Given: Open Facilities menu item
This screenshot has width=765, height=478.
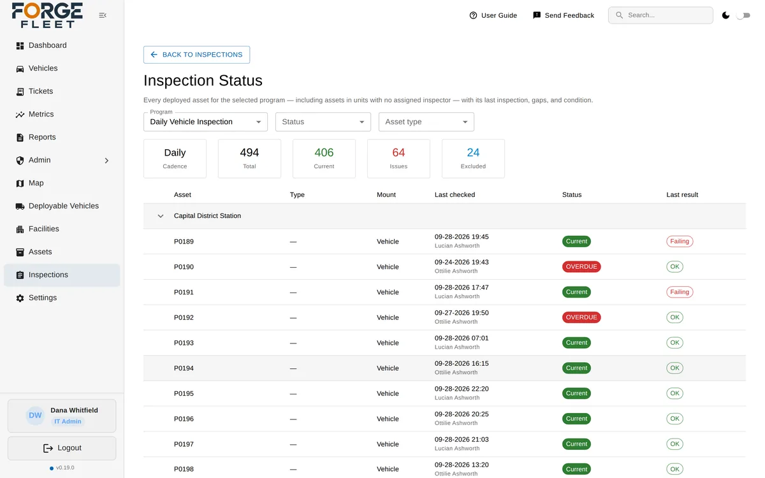Looking at the screenshot, I should [62, 229].
